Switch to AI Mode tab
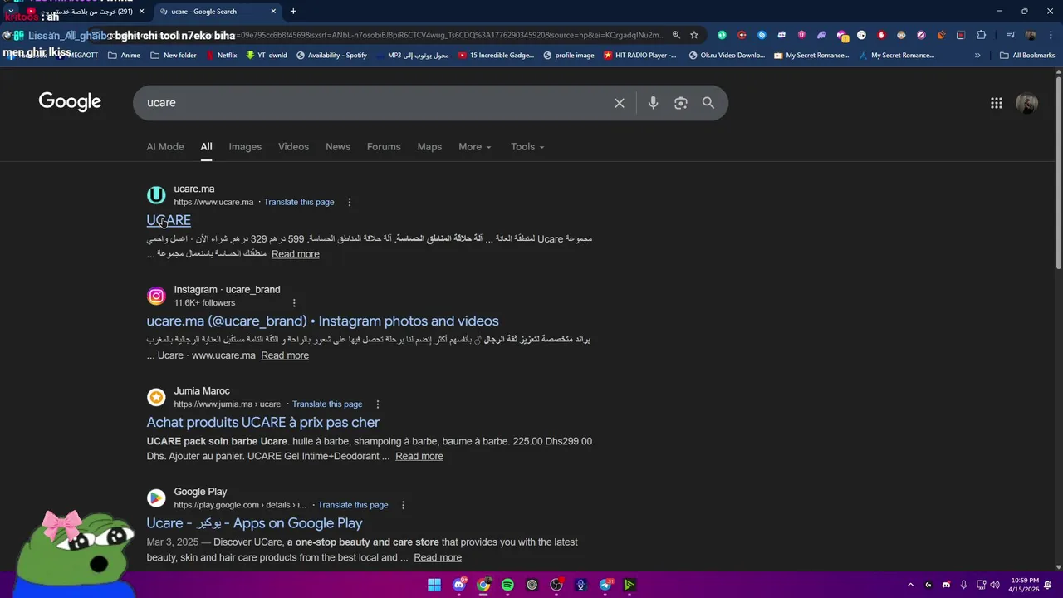 pyautogui.click(x=165, y=147)
